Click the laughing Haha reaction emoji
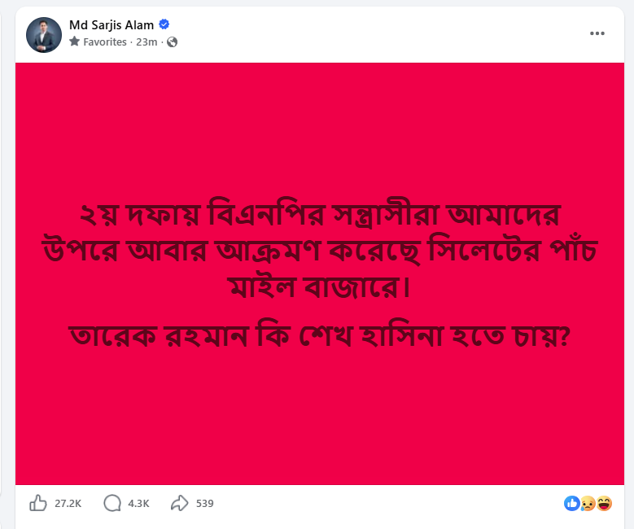The width and height of the screenshot is (634, 529). [x=604, y=504]
